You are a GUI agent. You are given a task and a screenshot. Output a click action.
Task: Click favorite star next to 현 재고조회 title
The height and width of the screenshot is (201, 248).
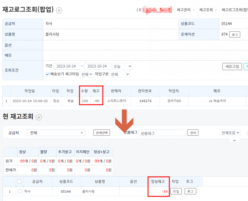click(x=39, y=117)
